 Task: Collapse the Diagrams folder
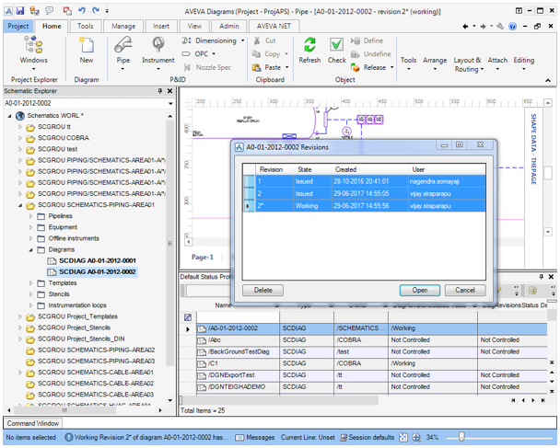coord(30,249)
